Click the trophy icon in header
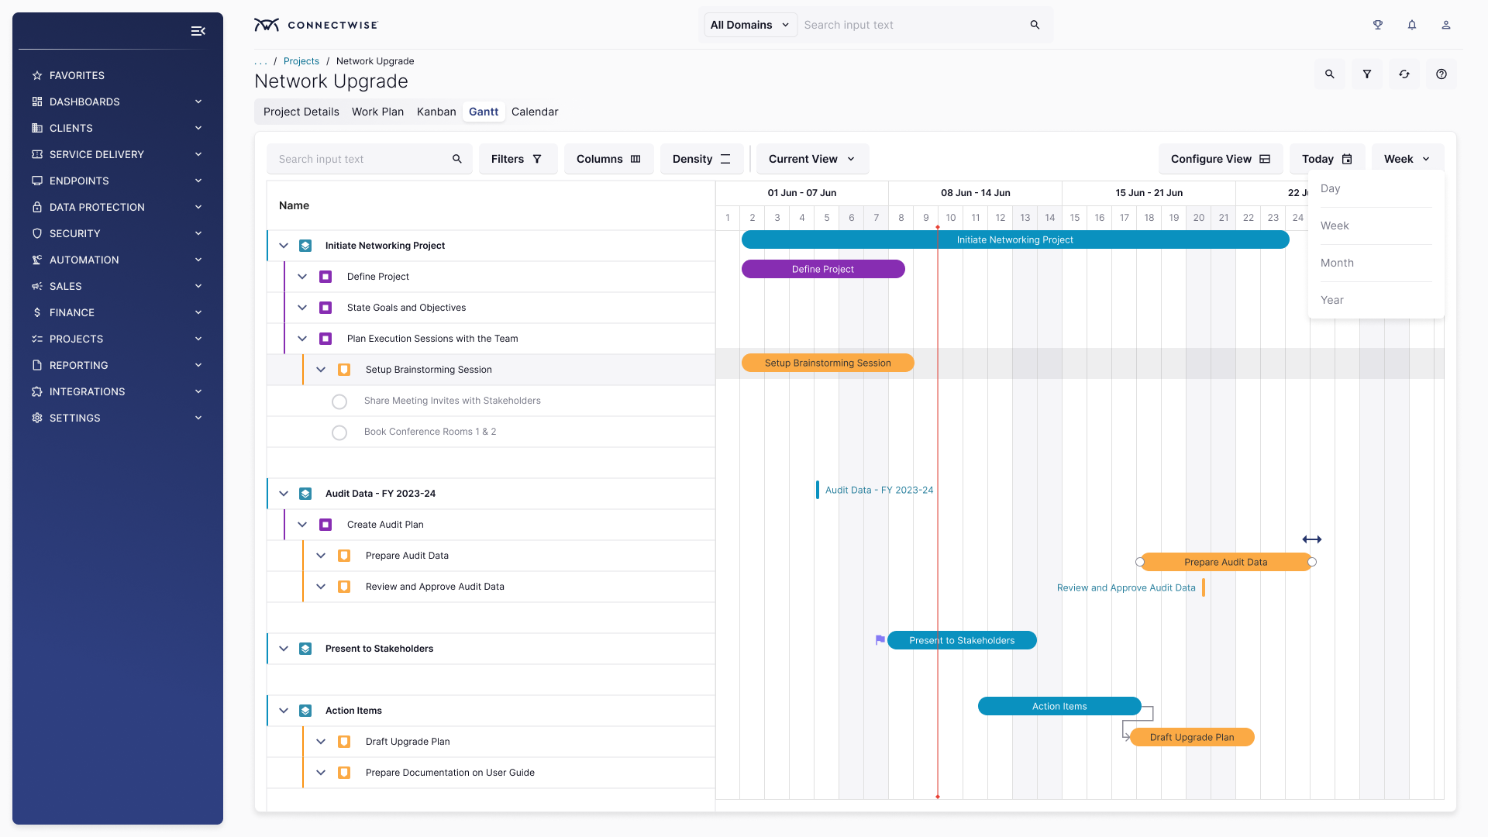Viewport: 1488px width, 837px height. (1378, 25)
